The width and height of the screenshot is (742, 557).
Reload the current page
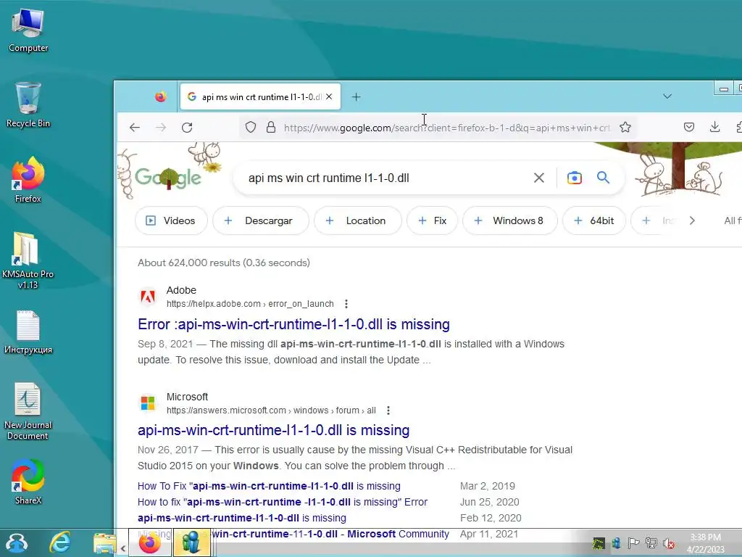(187, 128)
